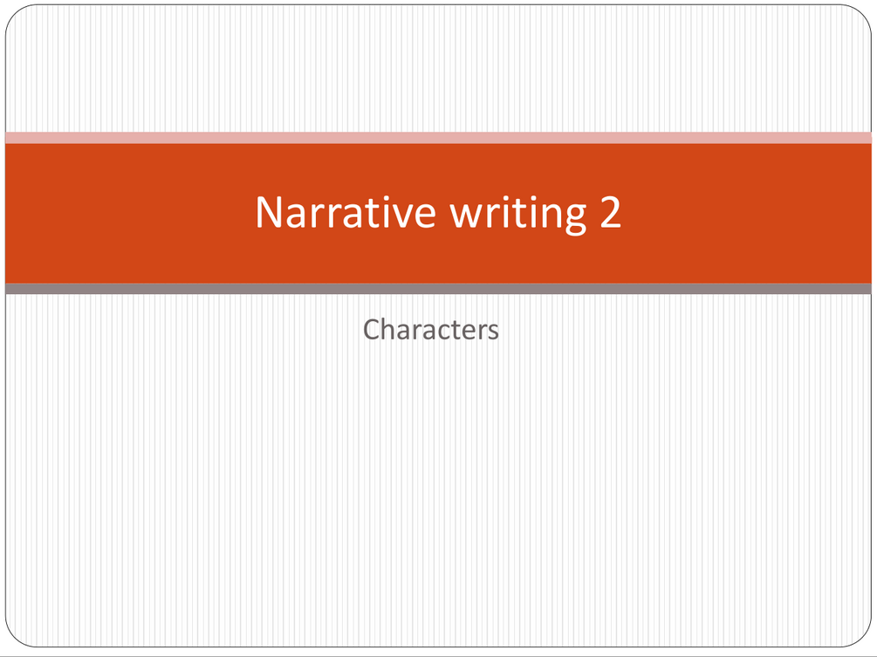Click the pink stripe above the orange banner
Viewport: 877px width, 657px height.
click(438, 137)
